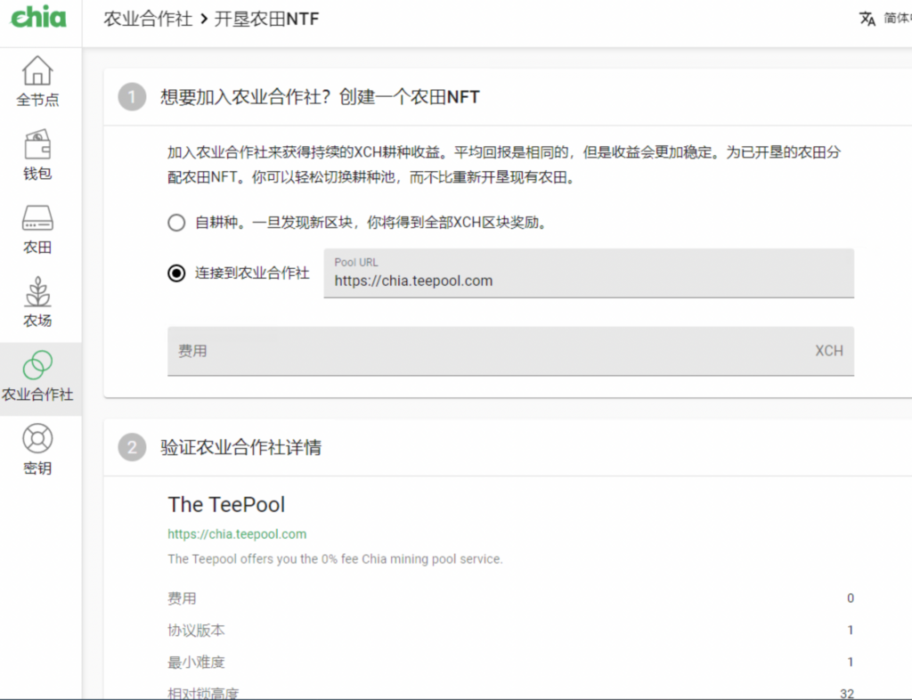This screenshot has height=700, width=912.
Task: Click the 费用 row value 0
Action: pos(851,598)
